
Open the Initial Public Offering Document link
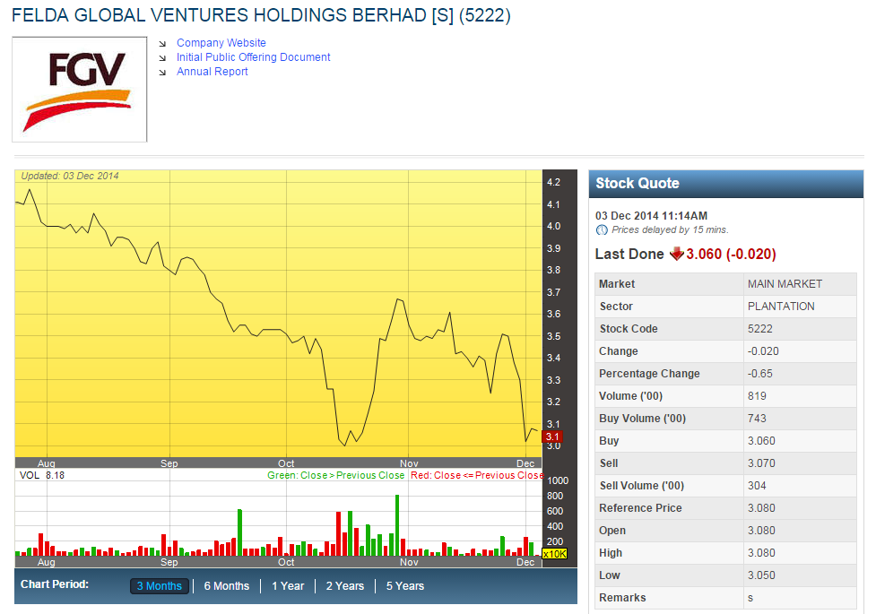click(253, 57)
